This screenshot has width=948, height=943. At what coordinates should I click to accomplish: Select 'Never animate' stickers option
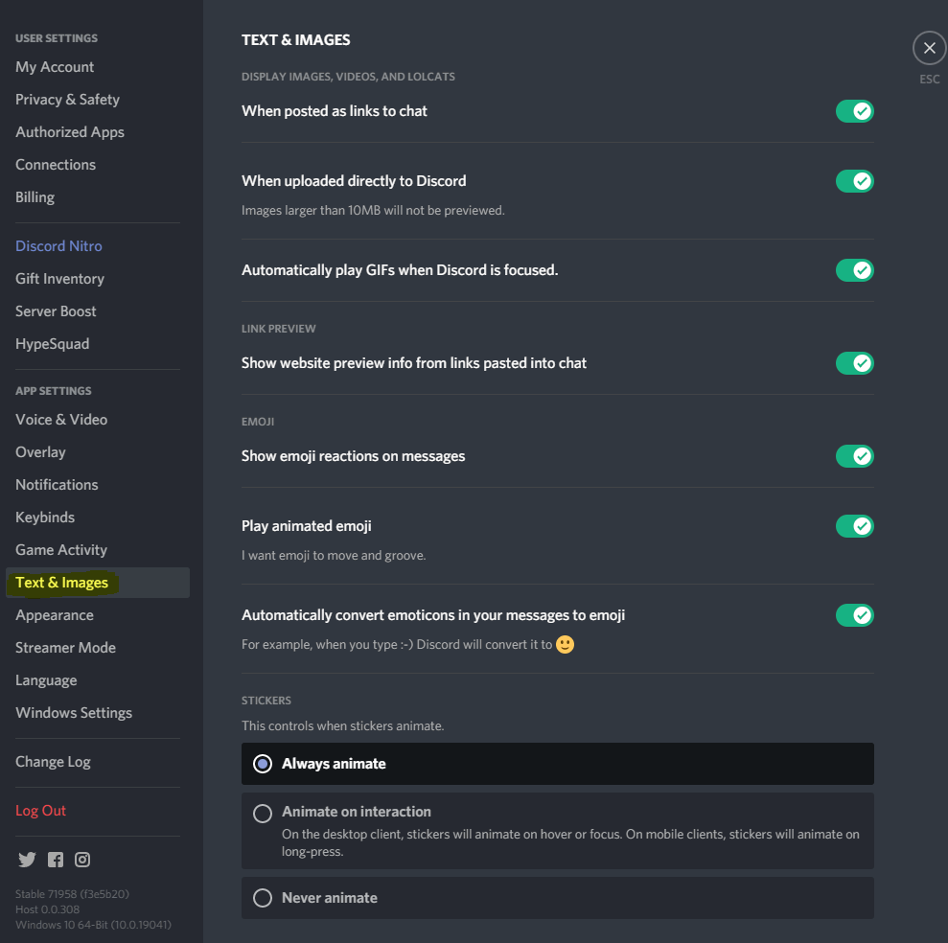coord(558,898)
